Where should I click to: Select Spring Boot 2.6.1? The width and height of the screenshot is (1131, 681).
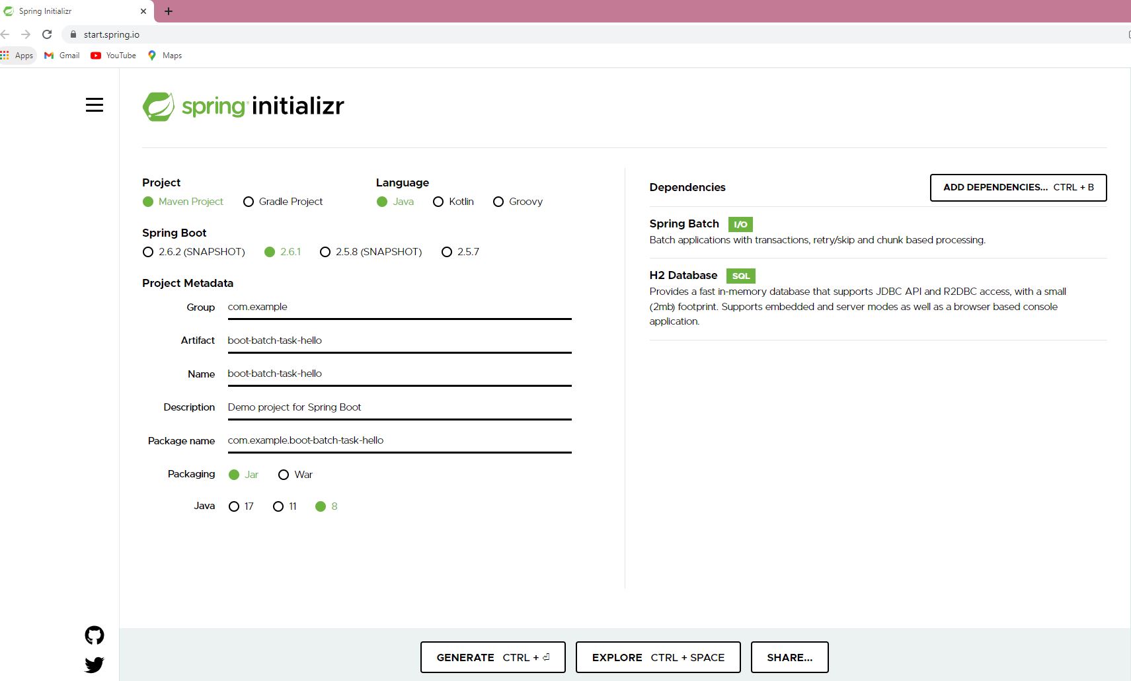(x=282, y=252)
